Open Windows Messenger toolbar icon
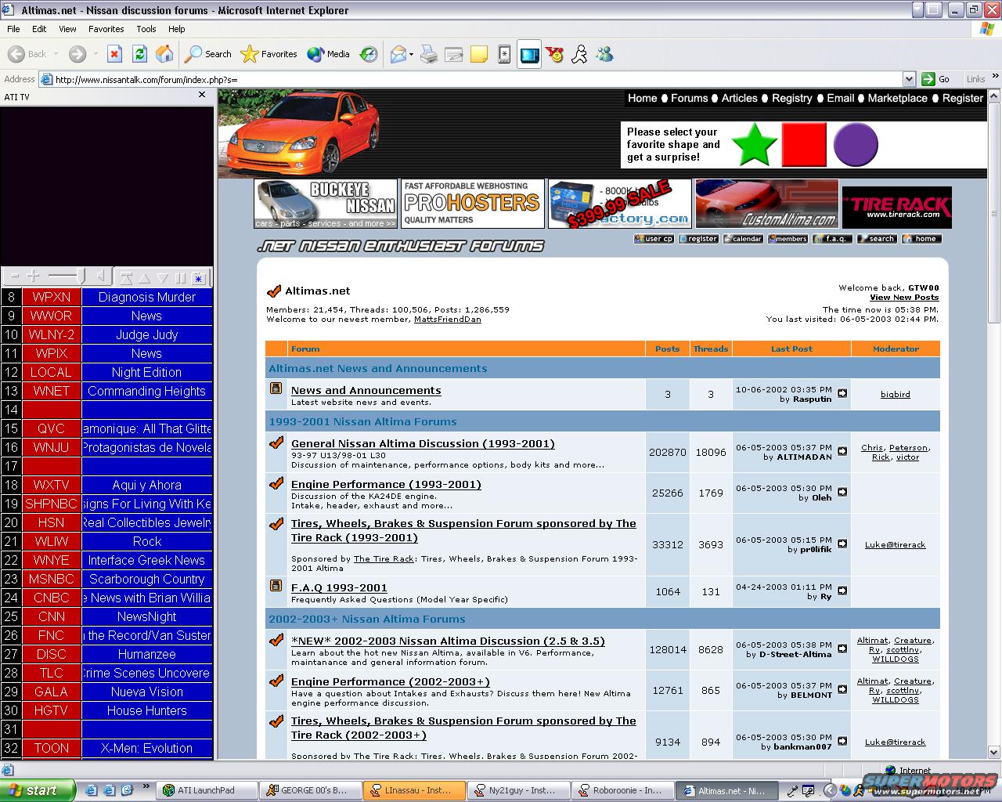Screen dimensions: 1002x802 [x=604, y=54]
